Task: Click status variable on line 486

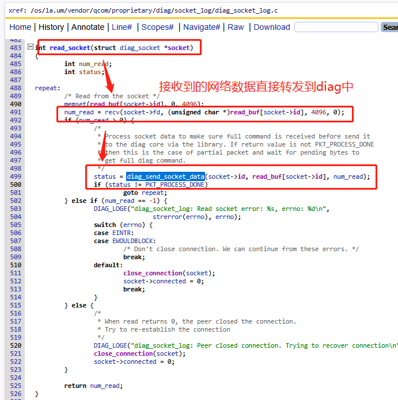Action: [x=90, y=72]
